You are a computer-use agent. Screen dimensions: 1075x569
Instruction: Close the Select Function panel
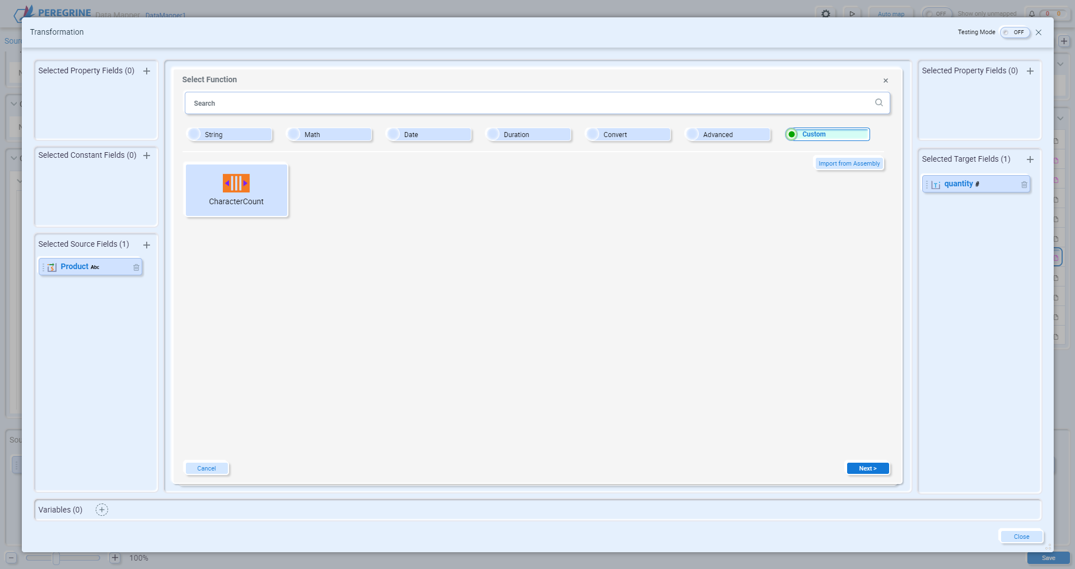pos(886,81)
